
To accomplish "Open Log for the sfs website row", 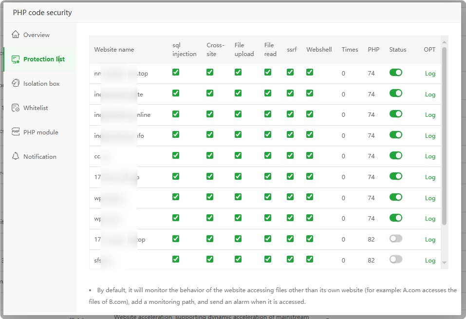I will (430, 261).
